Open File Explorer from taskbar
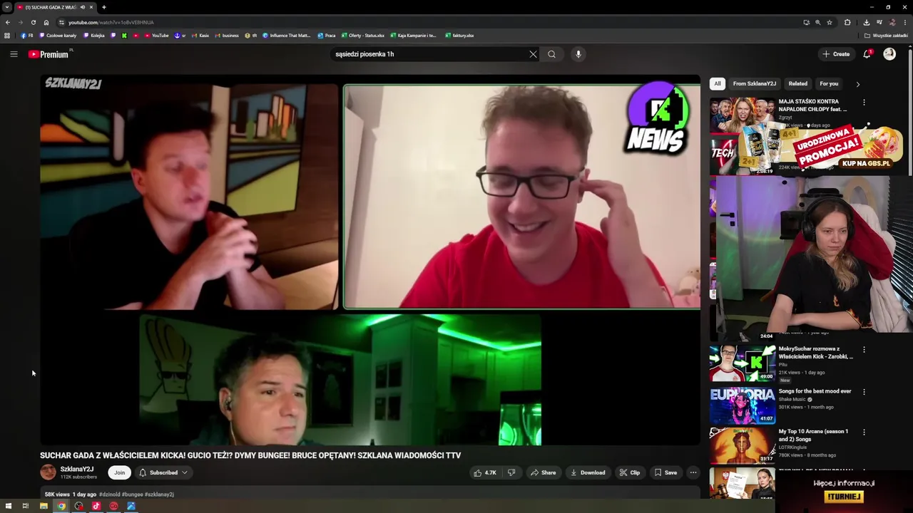 (x=44, y=506)
